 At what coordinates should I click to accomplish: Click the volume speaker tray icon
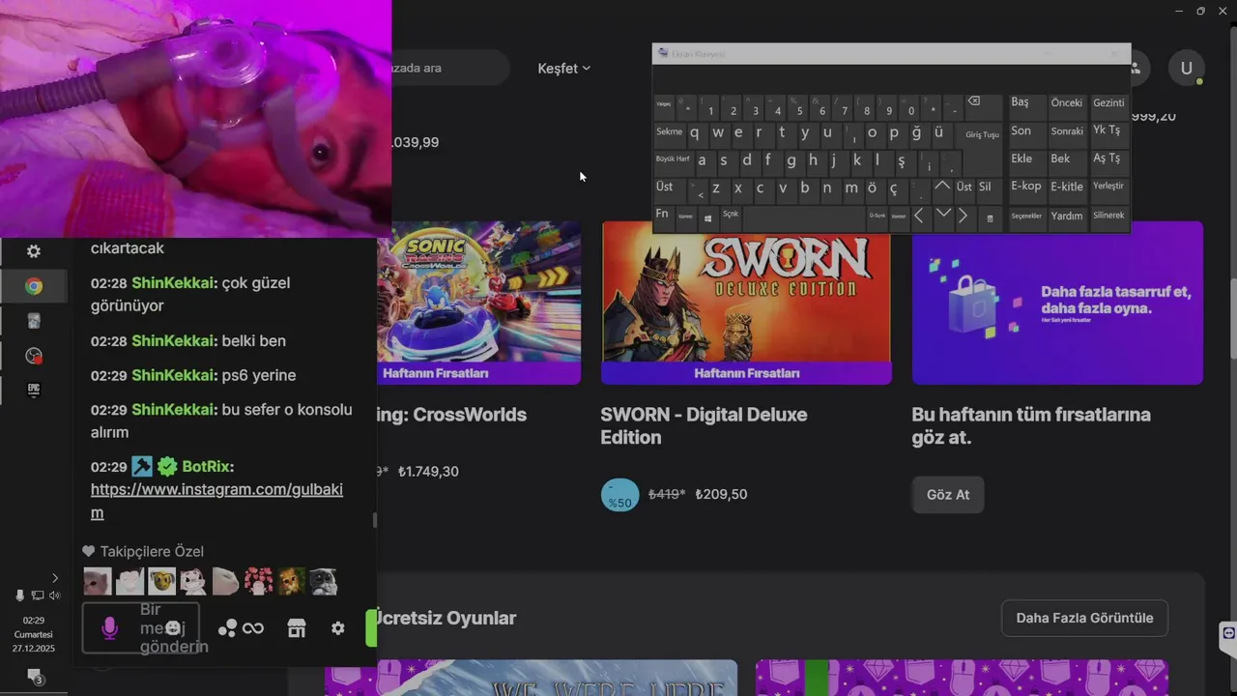pyautogui.click(x=54, y=595)
